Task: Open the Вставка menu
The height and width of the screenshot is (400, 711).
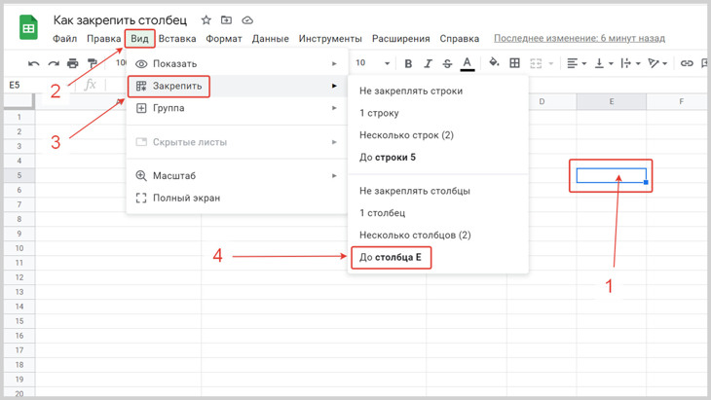Action: (x=177, y=39)
